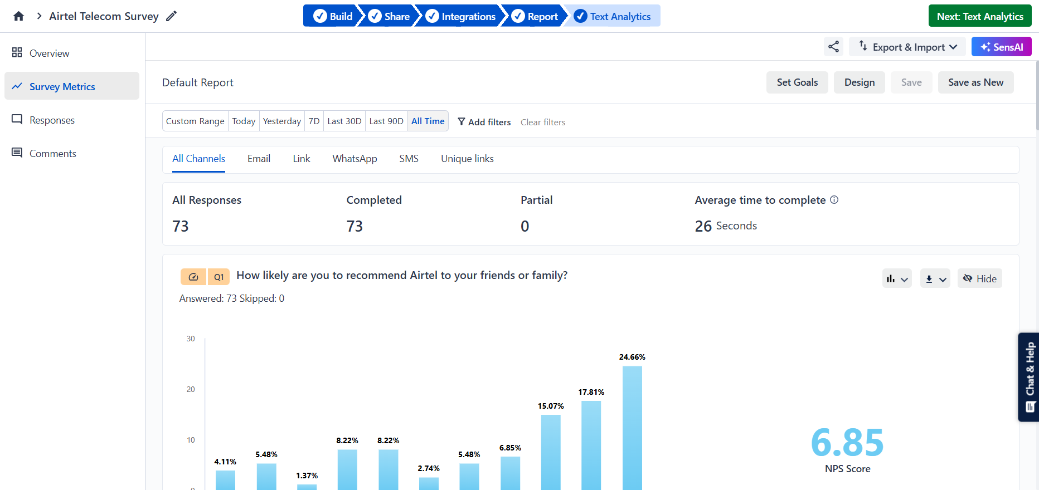Switch to the WhatsApp channel tab

(x=355, y=159)
